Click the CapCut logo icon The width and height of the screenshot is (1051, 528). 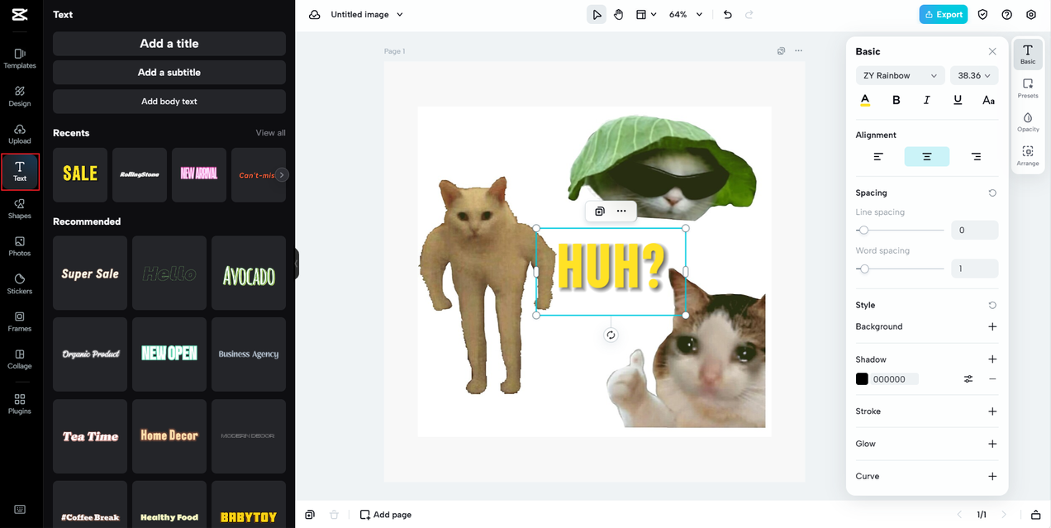[20, 15]
